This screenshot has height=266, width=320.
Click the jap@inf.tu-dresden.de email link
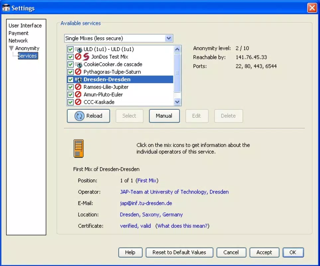[x=146, y=203]
